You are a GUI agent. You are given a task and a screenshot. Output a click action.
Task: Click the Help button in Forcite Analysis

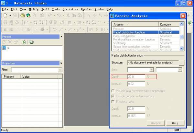click(x=175, y=123)
